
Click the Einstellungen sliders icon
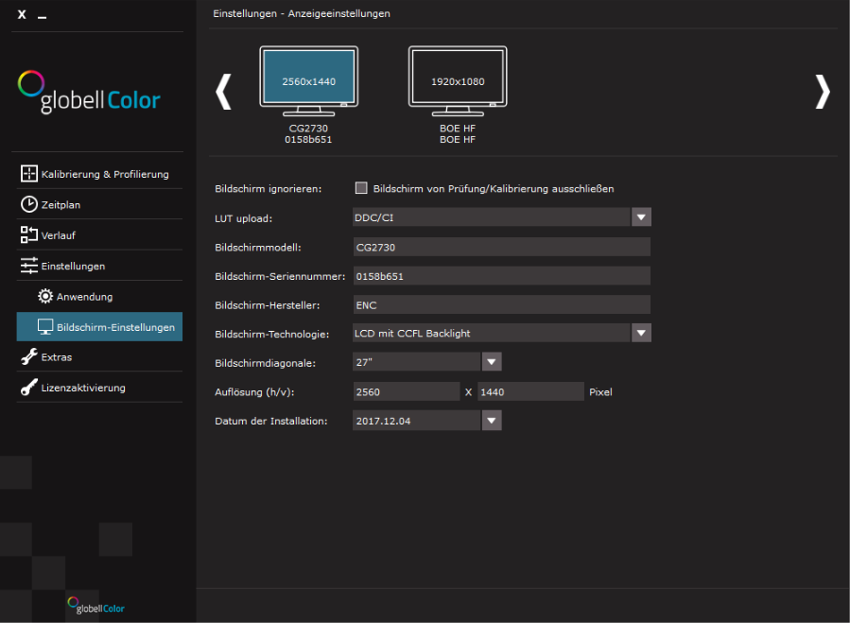(x=28, y=266)
